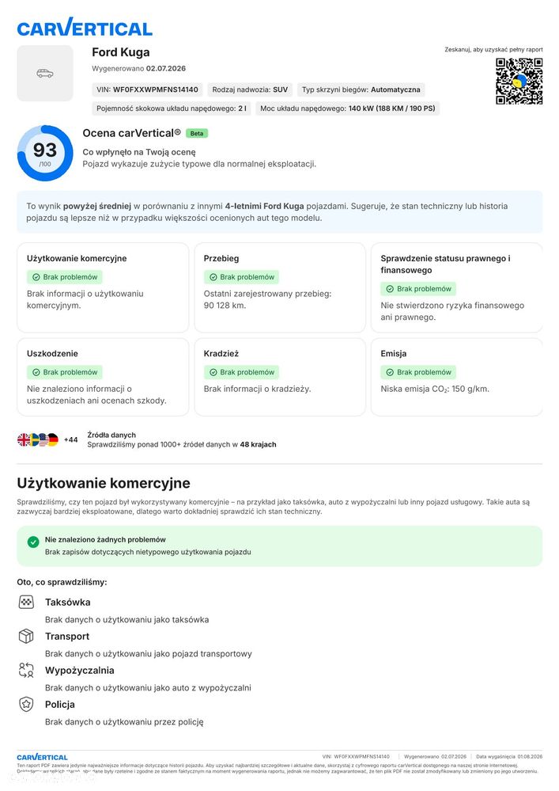Screen dimensions: 559x791
Task: Open Sprawdzenie statusu prawnego i finansowego card
Action: point(457,287)
